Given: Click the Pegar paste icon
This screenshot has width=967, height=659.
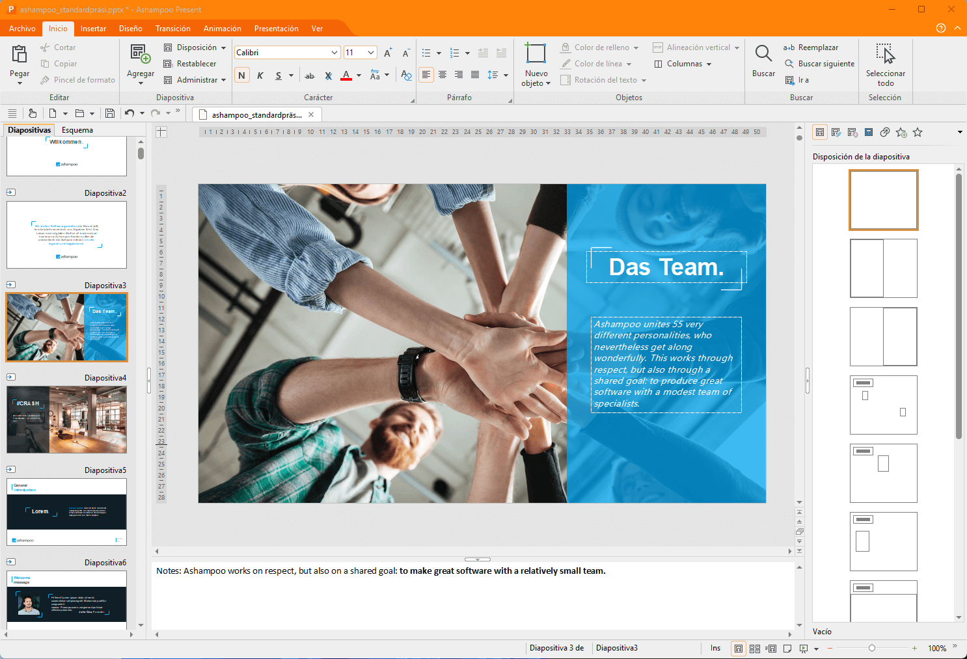Looking at the screenshot, I should [x=20, y=55].
